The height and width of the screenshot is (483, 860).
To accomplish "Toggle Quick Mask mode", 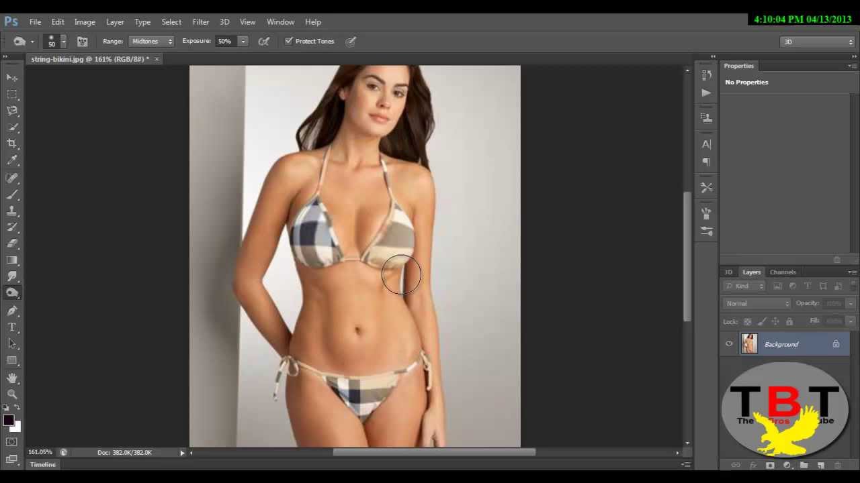I will click(12, 442).
